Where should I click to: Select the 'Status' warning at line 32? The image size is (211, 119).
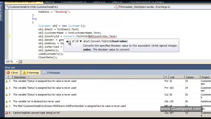[108, 82]
